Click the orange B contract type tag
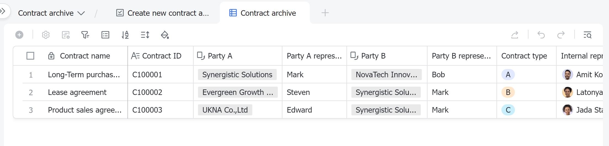 pos(508,92)
